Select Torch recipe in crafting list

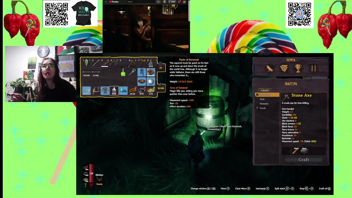[267, 108]
